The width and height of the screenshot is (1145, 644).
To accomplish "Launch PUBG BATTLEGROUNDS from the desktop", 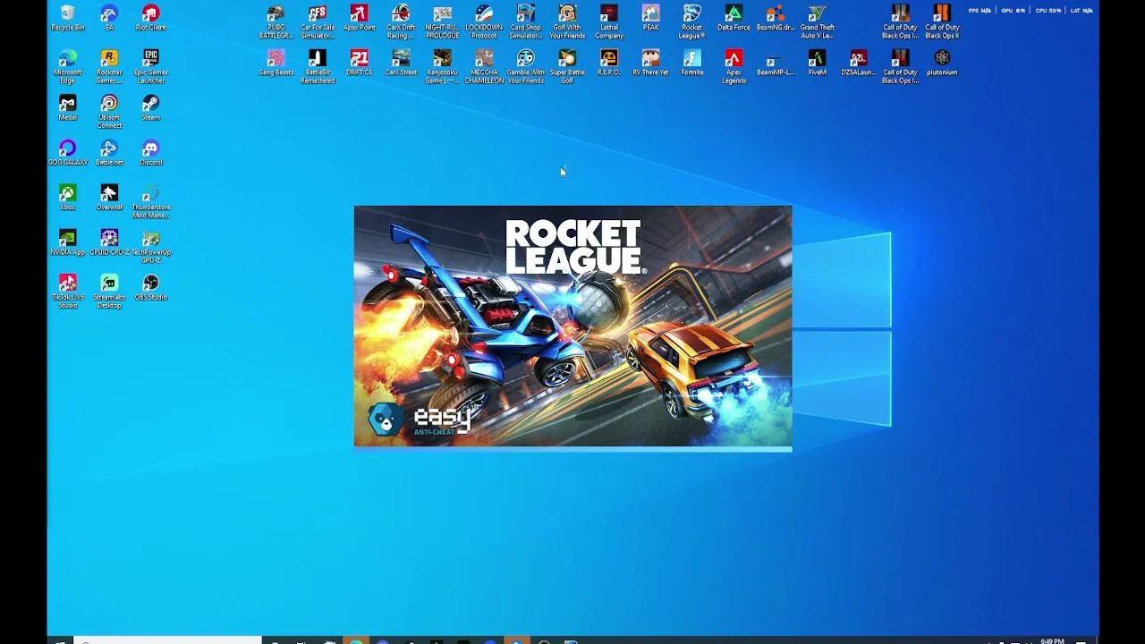I will pyautogui.click(x=276, y=22).
